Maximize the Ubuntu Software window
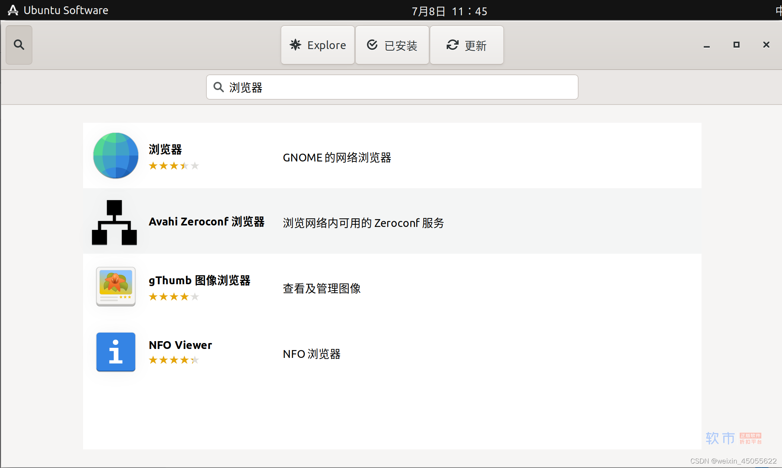This screenshot has width=782, height=468. [x=737, y=45]
